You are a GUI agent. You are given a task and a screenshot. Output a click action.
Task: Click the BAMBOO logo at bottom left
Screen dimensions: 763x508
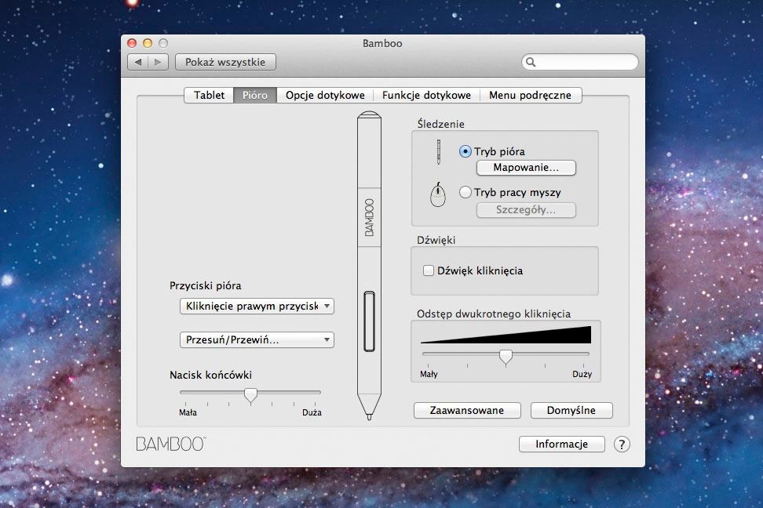tap(171, 444)
